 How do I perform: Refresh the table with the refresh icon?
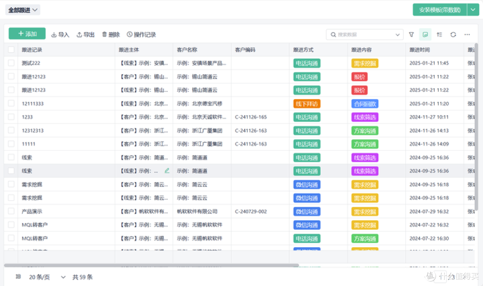(x=453, y=34)
